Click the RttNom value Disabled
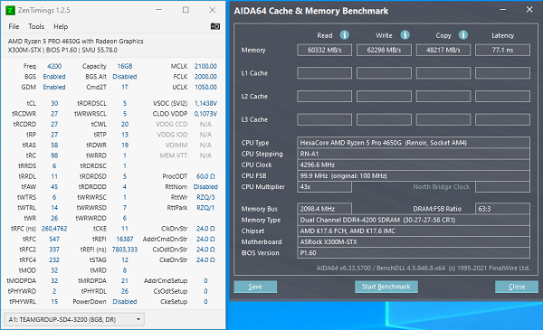The image size is (543, 330). tap(205, 187)
